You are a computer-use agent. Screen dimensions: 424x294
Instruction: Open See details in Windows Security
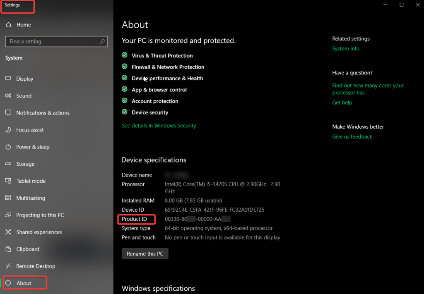pos(159,126)
